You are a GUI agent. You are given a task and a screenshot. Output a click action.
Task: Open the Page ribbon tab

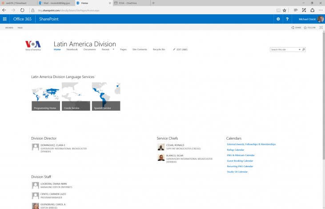coord(20,28)
